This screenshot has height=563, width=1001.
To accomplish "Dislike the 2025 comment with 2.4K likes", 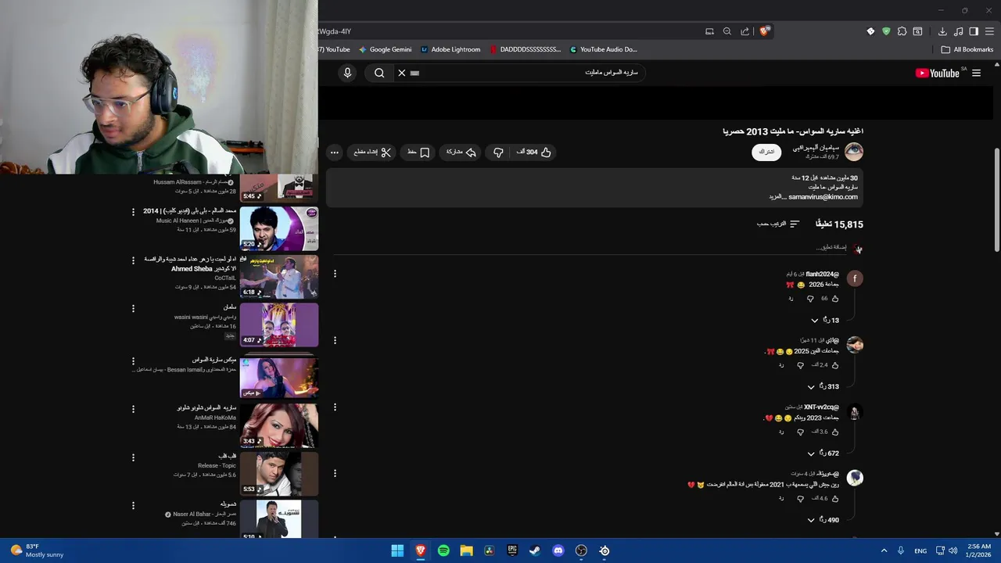I will coord(800,365).
